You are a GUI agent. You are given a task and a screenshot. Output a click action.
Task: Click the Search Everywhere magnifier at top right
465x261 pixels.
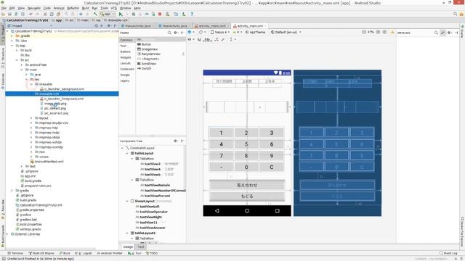click(x=456, y=14)
